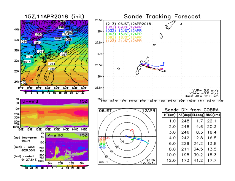Click the "HT(km)" column header

click(x=170, y=115)
